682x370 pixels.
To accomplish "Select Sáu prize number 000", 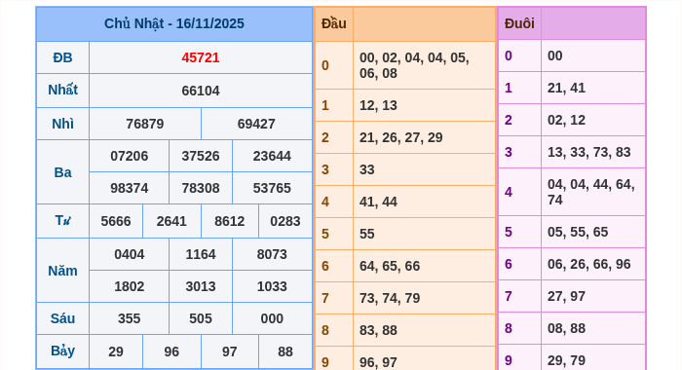I will click(272, 318).
